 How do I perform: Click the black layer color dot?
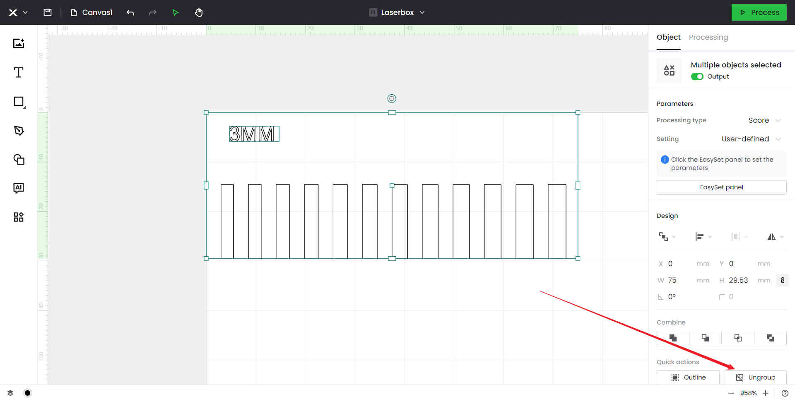[x=27, y=393]
